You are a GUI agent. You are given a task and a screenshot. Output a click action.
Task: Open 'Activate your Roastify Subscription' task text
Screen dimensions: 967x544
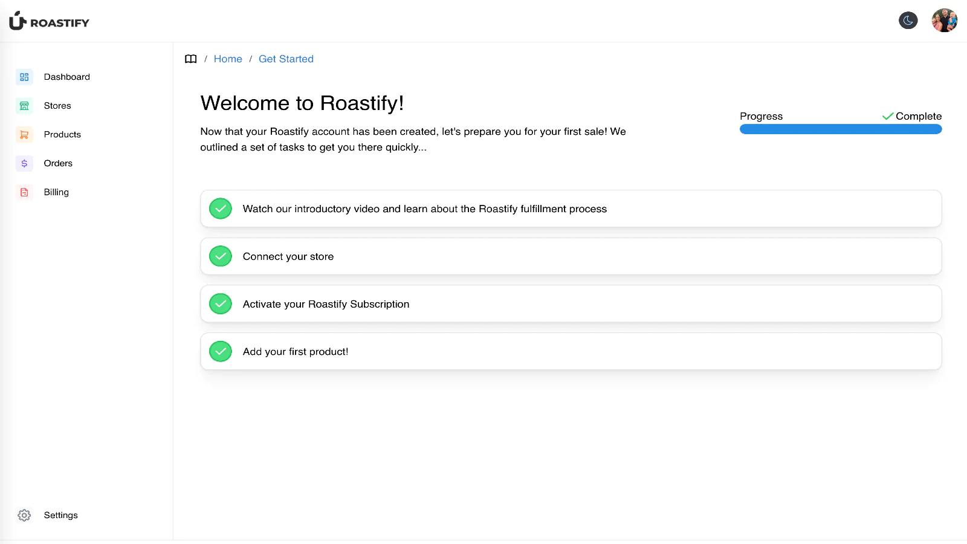(326, 304)
